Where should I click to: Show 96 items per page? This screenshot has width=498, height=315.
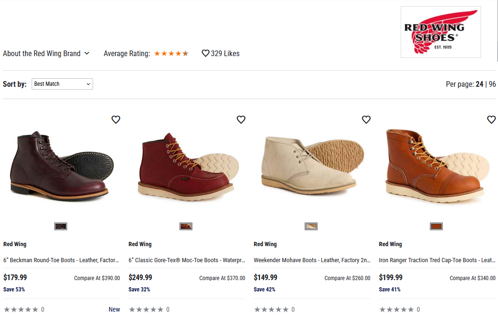pos(492,84)
